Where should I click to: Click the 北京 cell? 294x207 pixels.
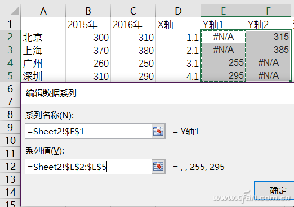pyautogui.click(x=43, y=37)
